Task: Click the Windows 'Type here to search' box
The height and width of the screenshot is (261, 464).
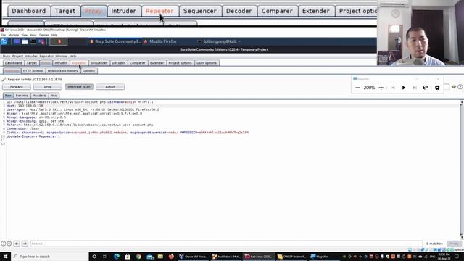Action: 50,256
